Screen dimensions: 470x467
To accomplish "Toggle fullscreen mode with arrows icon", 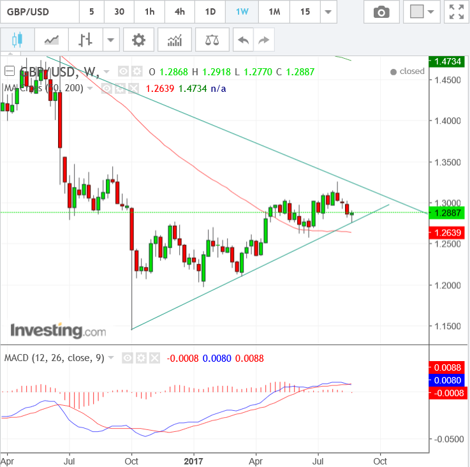I will (x=457, y=11).
